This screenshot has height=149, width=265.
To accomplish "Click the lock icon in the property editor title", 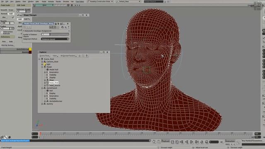I will coord(55,24).
